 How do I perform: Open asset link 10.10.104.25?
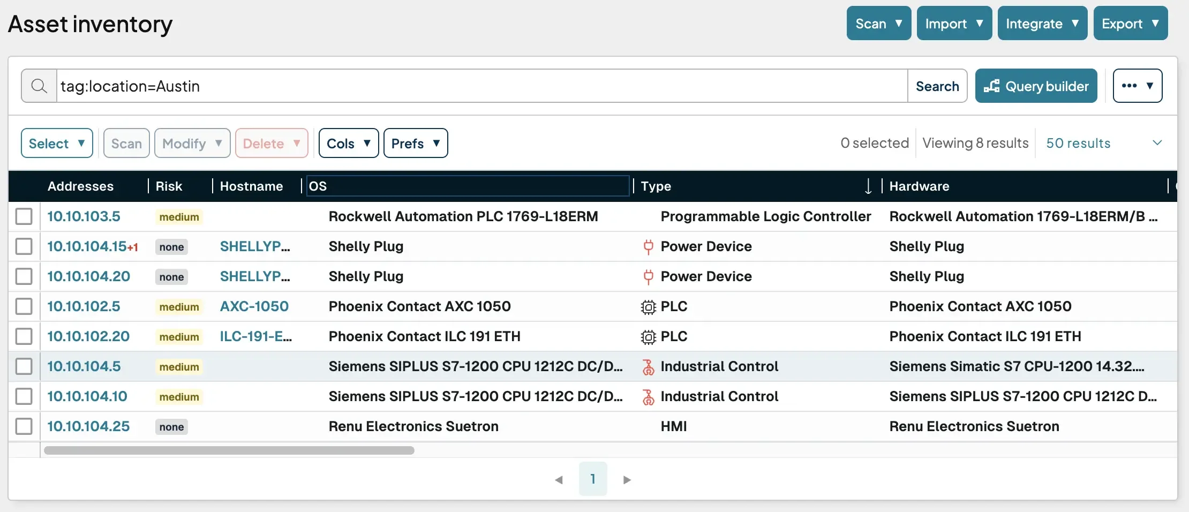[88, 426]
